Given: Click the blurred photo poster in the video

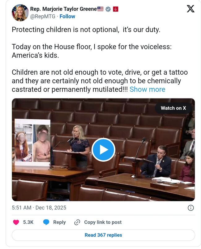Looking at the screenshot, I should point(32,140).
